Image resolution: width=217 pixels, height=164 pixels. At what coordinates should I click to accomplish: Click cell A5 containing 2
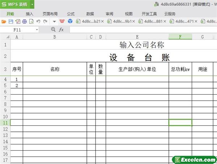[x=17, y=85]
